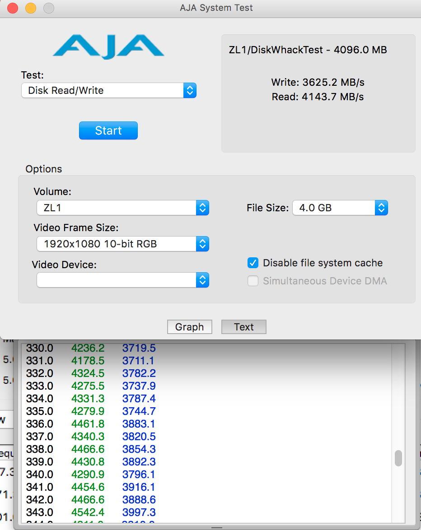Screen dimensions: 421x530
Task: Click green read value 4178.5
Action: (88, 361)
